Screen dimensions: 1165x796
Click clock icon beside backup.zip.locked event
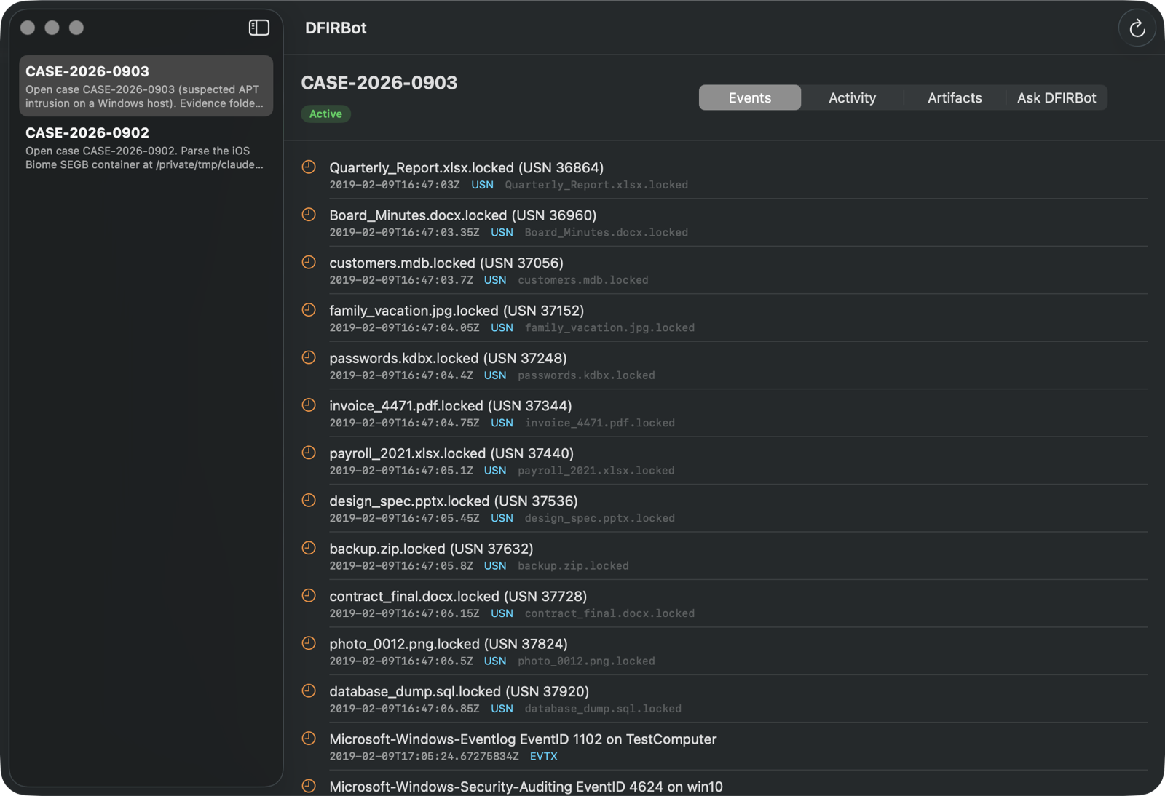[309, 549]
